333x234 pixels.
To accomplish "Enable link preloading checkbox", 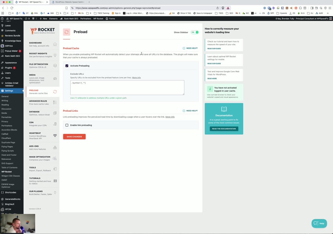I will tap(67, 125).
